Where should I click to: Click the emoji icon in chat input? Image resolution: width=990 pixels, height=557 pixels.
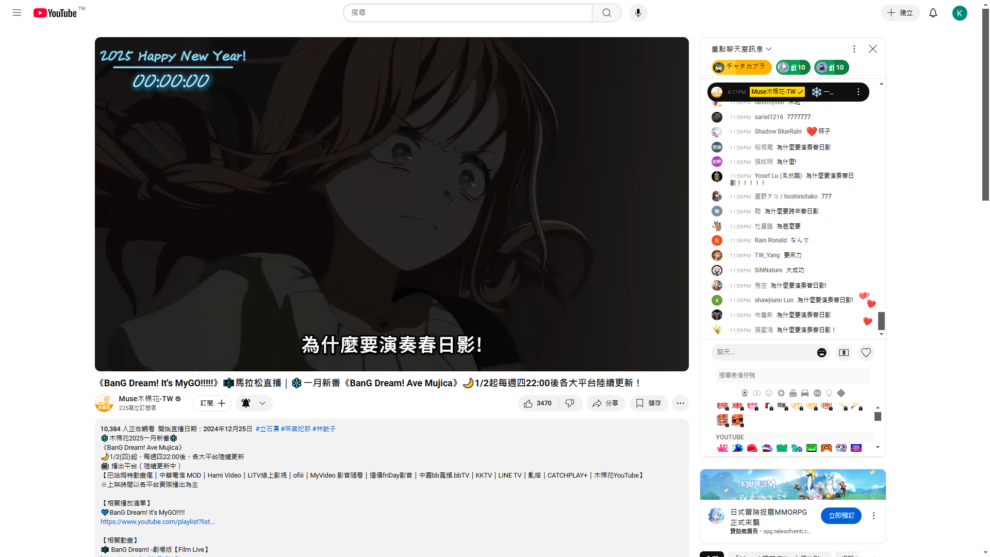click(822, 352)
